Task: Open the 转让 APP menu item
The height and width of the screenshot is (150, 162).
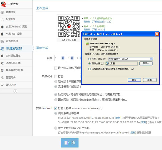Action: click(x=16, y=85)
